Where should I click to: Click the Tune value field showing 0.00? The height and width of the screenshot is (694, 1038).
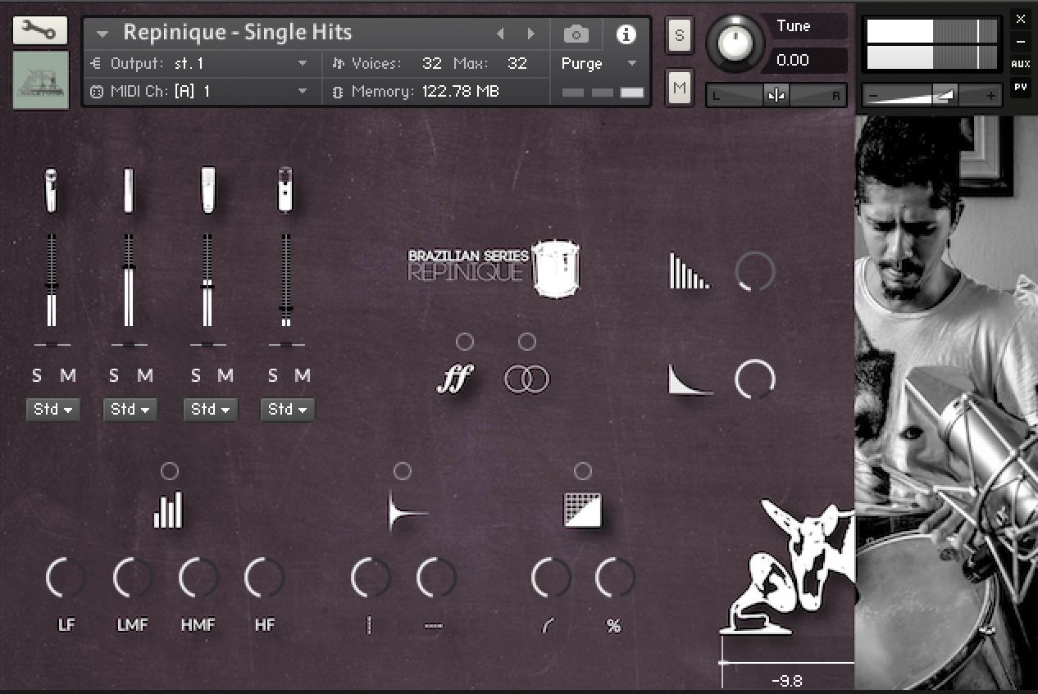(805, 60)
